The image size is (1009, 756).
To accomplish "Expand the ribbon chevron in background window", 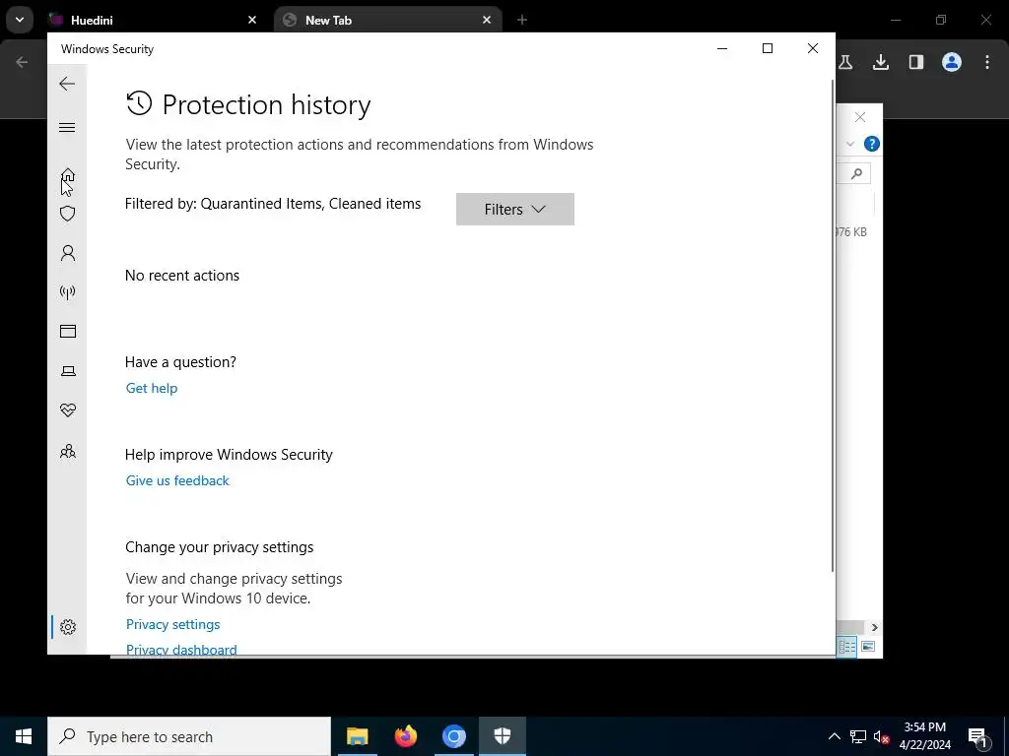I will coord(850,144).
